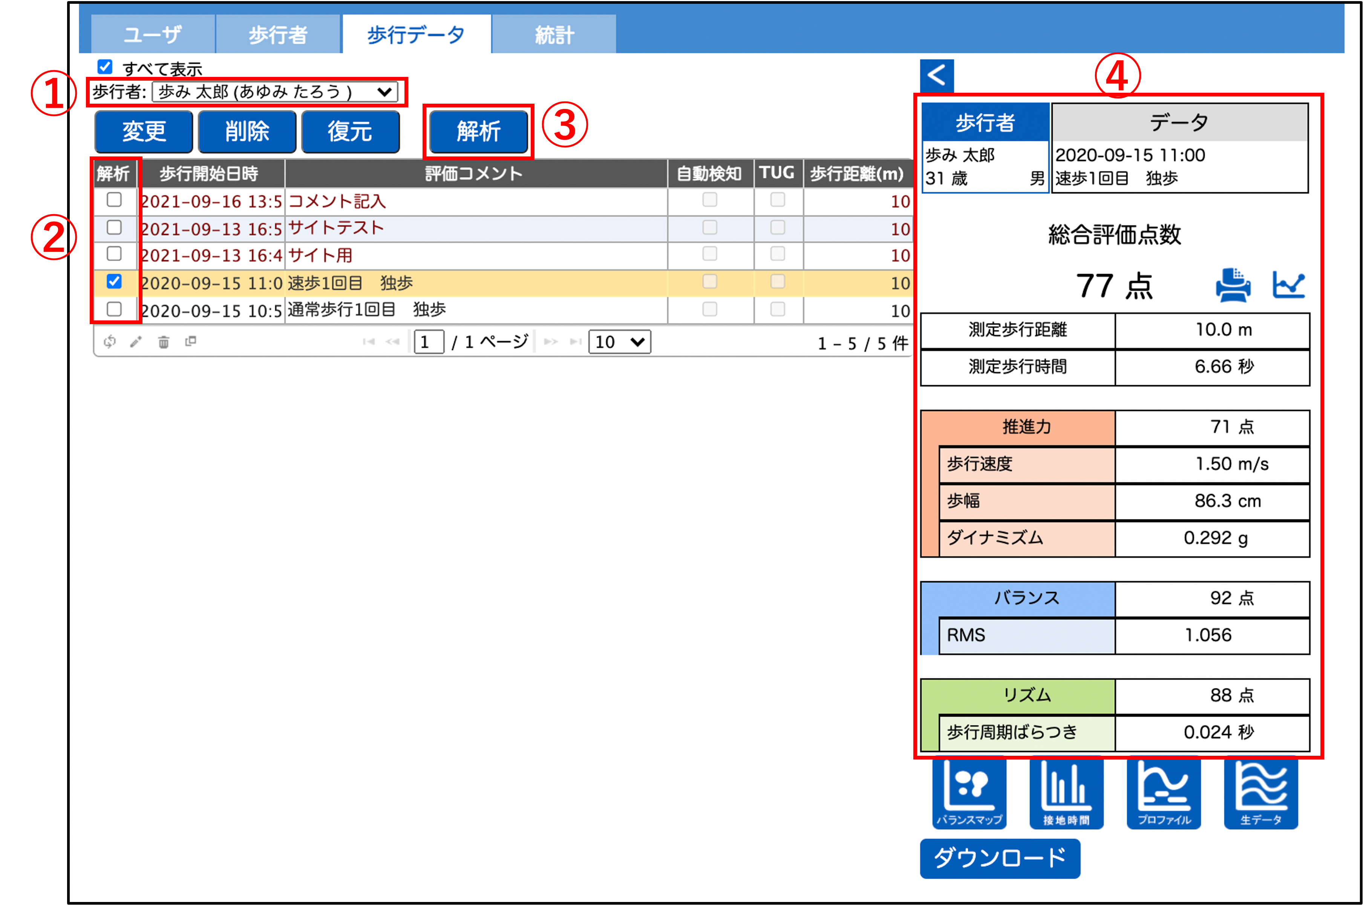This screenshot has height=905, width=1363.
Task: Click the refresh icon in table footer
Action: point(110,341)
